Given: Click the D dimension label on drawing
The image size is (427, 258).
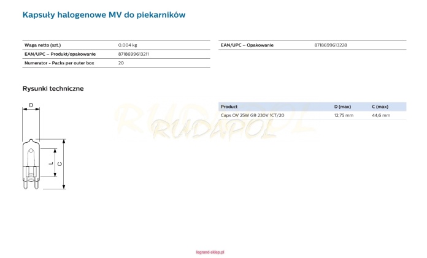Looking at the screenshot, I should pos(31,106).
